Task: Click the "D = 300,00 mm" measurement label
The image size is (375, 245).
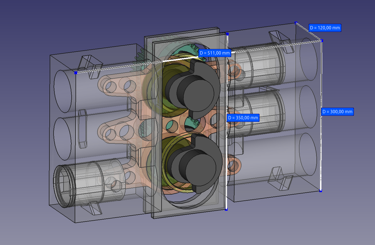Action: (x=338, y=112)
